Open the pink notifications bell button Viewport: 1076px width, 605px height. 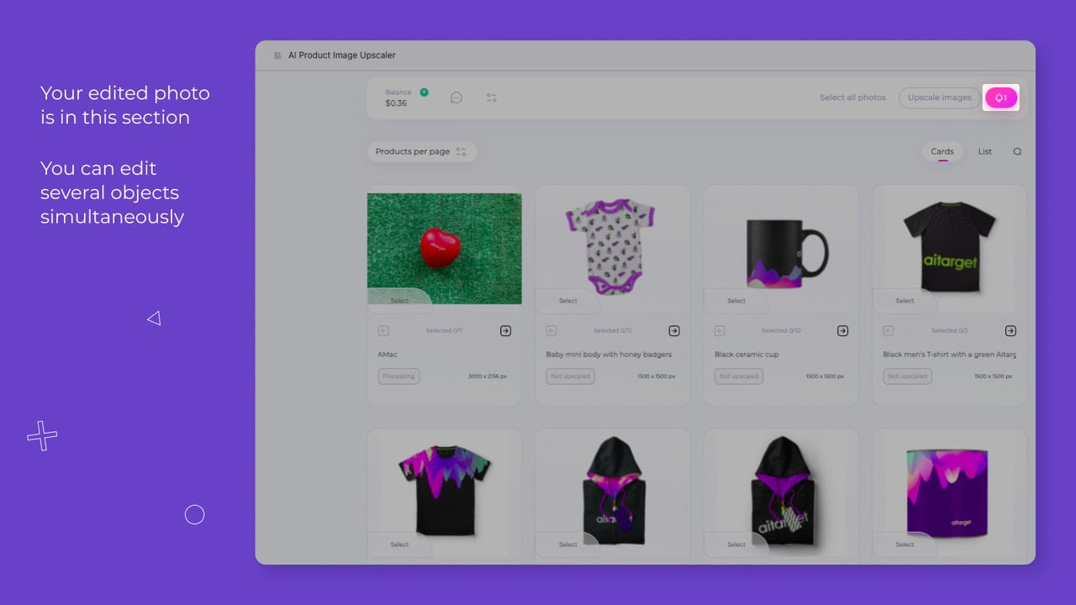pos(1001,97)
